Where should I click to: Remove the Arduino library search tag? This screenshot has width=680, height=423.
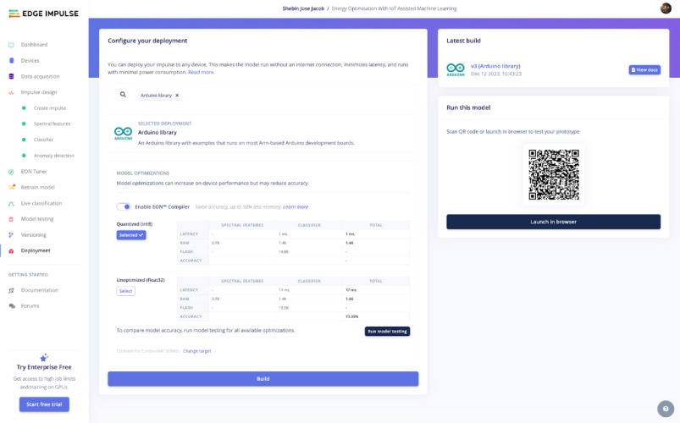177,96
